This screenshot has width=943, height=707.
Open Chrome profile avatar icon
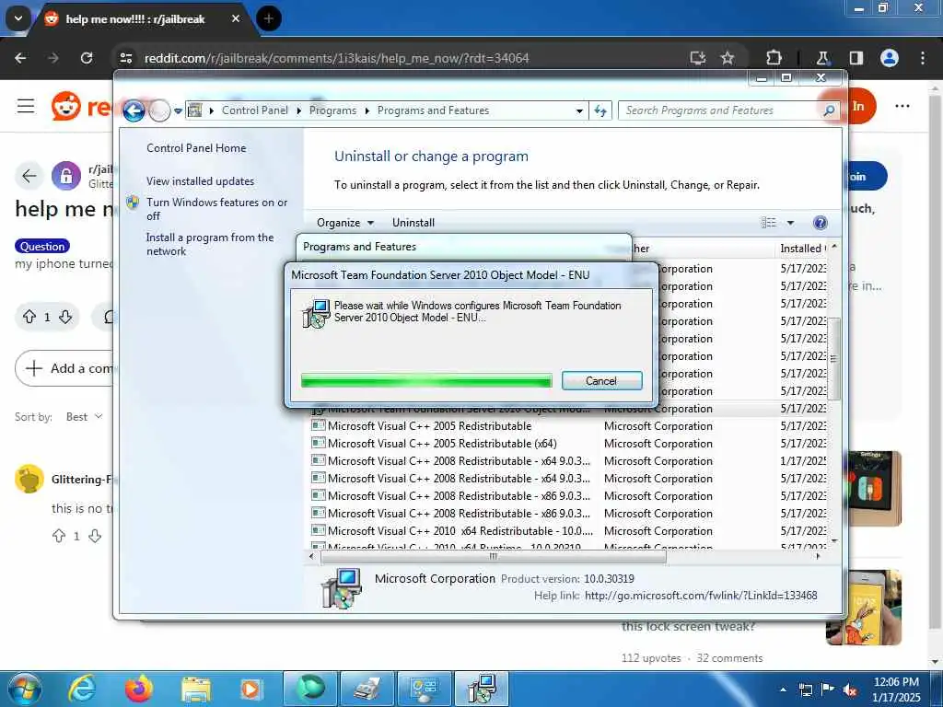tap(890, 58)
